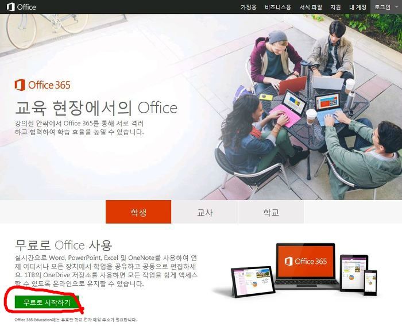Open the 지원 menu

[335, 7]
